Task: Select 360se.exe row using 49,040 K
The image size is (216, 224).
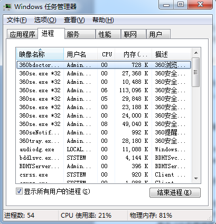Action: [x=104, y=124]
